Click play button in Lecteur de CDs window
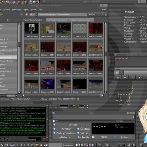 132,78
